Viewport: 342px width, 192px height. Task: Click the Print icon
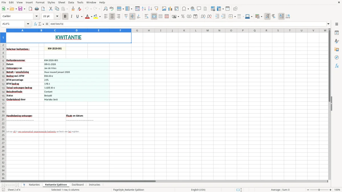click(x=37, y=9)
